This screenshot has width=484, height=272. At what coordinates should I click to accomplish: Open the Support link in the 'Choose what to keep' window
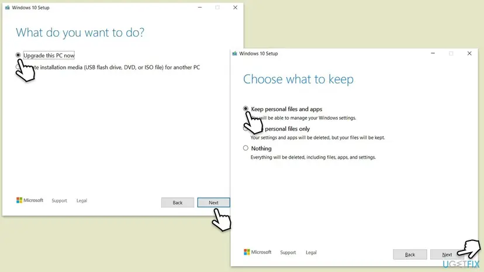click(x=288, y=252)
